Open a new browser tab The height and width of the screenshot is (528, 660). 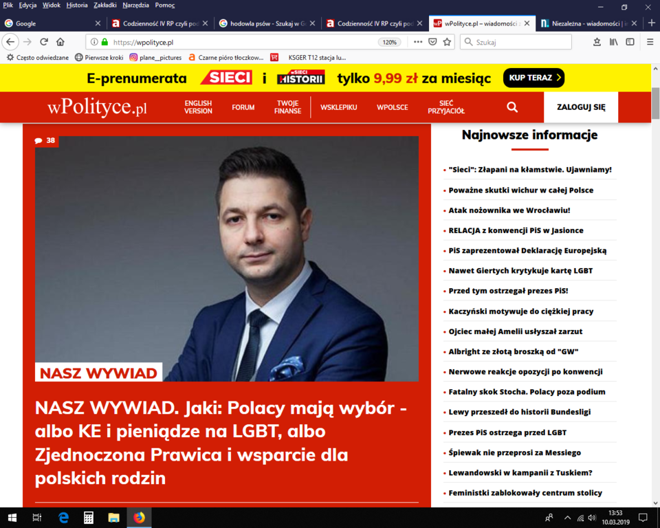point(652,23)
